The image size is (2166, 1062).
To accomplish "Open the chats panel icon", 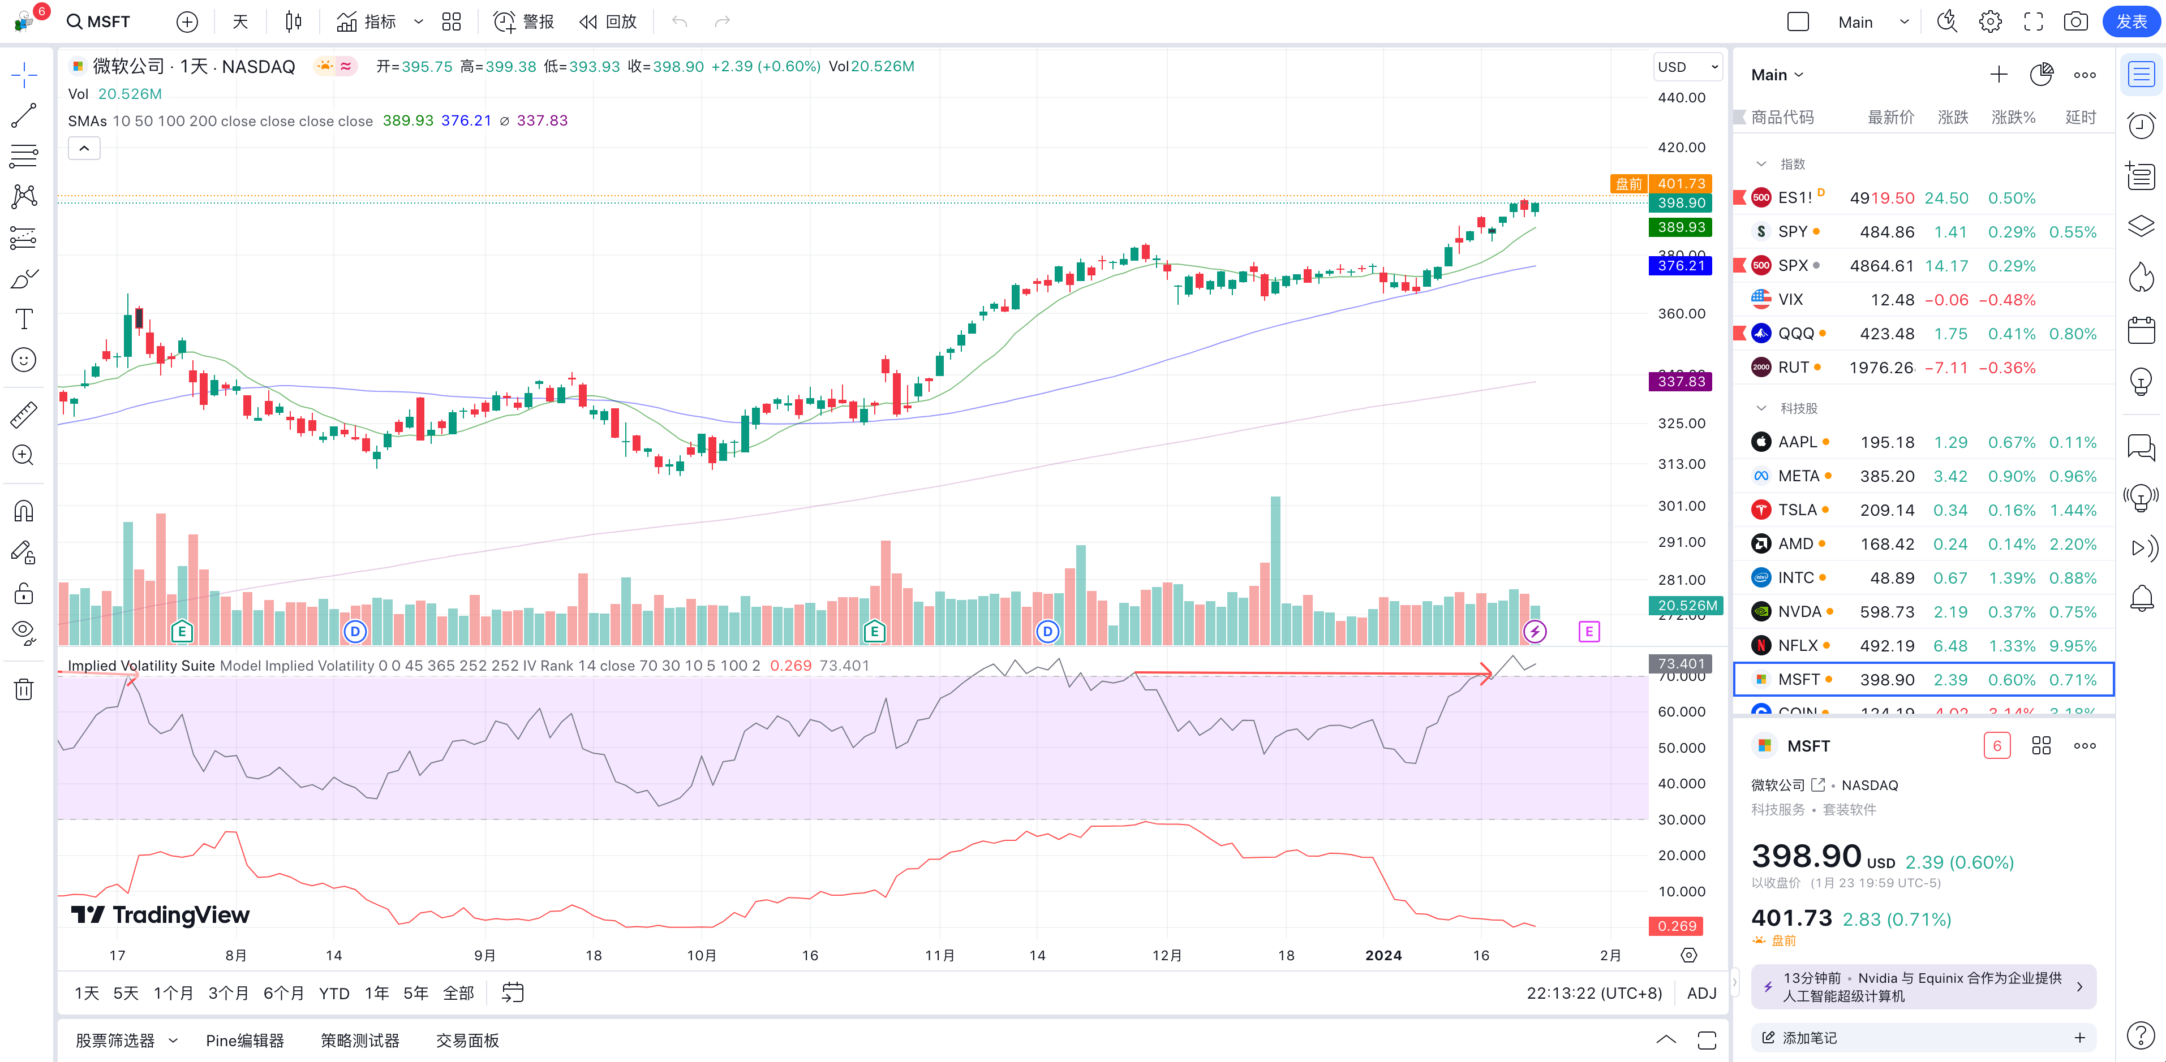I will [x=2141, y=446].
